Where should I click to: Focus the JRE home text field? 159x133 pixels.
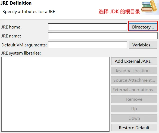click(x=88, y=27)
